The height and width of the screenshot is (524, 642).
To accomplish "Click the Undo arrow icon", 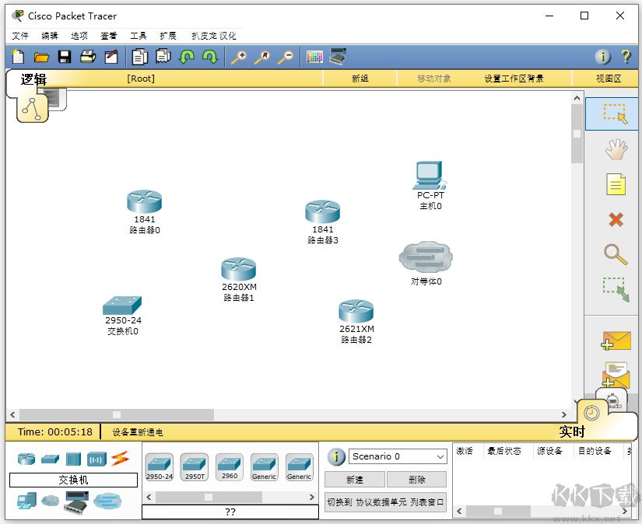I will click(x=187, y=57).
